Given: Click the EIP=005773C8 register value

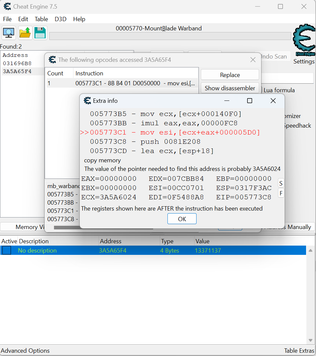Looking at the screenshot, I should click(244, 197).
